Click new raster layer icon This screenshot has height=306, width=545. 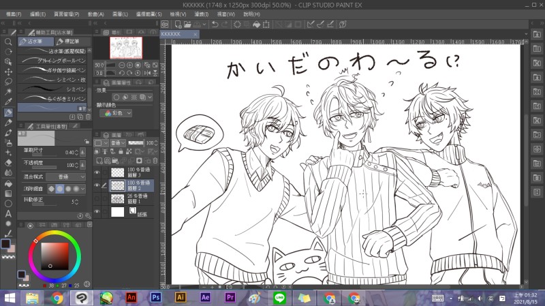click(x=99, y=161)
